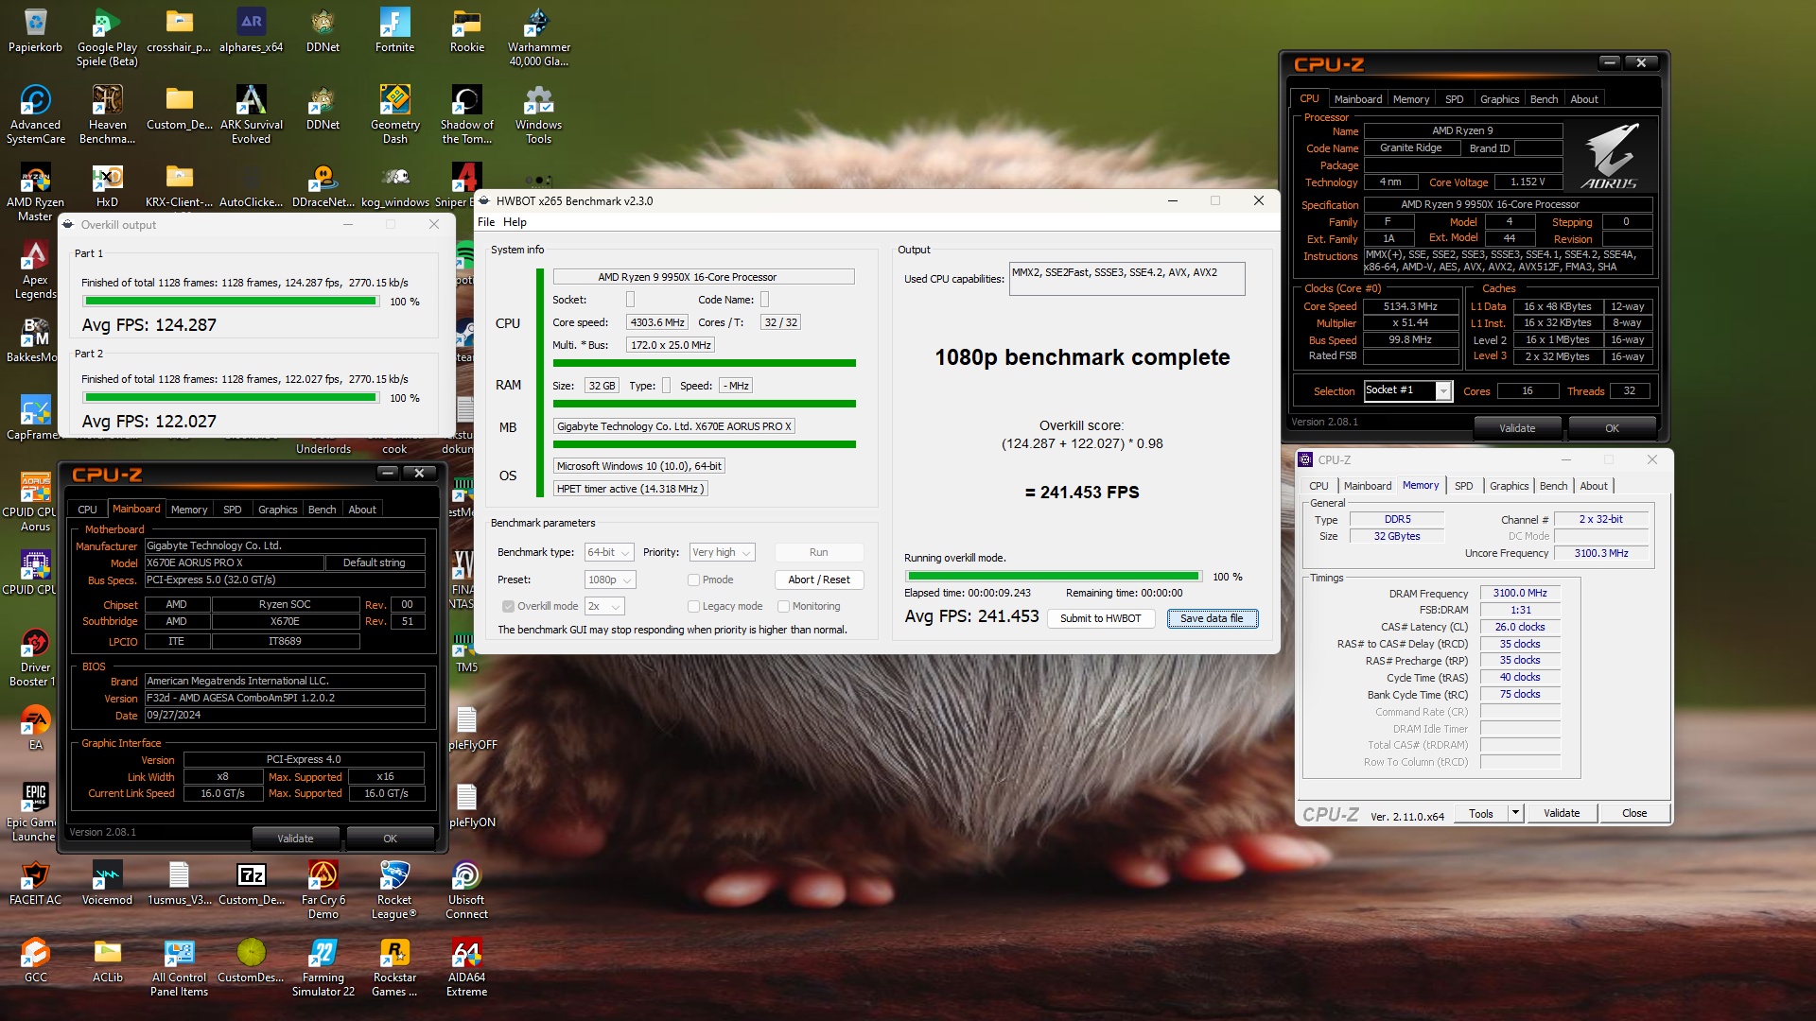Screen dimensions: 1816x1021
Task: Click the Run button in HWBOT
Action: coord(818,552)
